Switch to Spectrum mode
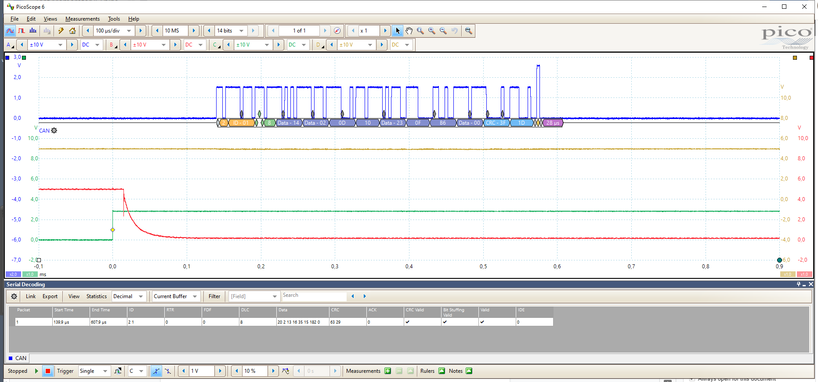The width and height of the screenshot is (818, 382). coord(33,31)
